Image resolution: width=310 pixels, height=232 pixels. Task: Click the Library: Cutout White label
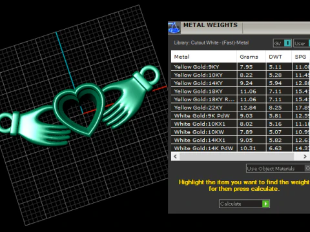pos(211,43)
